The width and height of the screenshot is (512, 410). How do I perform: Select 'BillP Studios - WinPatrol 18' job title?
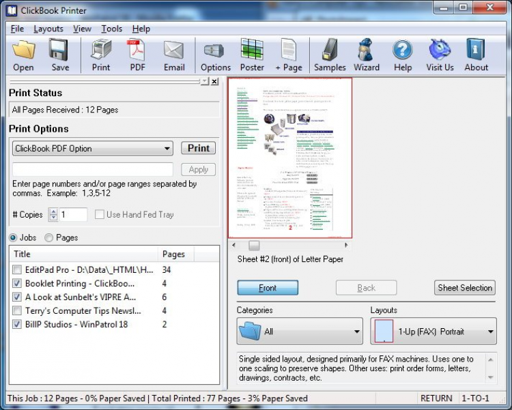(x=76, y=325)
